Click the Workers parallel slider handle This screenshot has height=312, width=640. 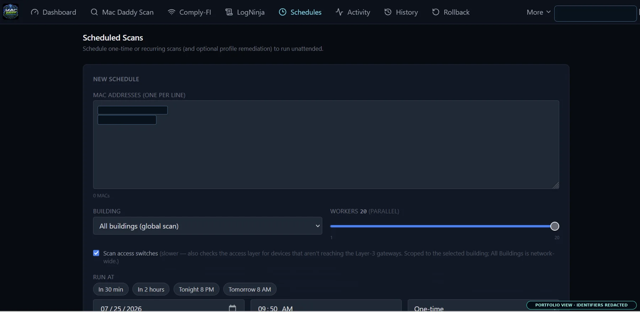(x=555, y=226)
